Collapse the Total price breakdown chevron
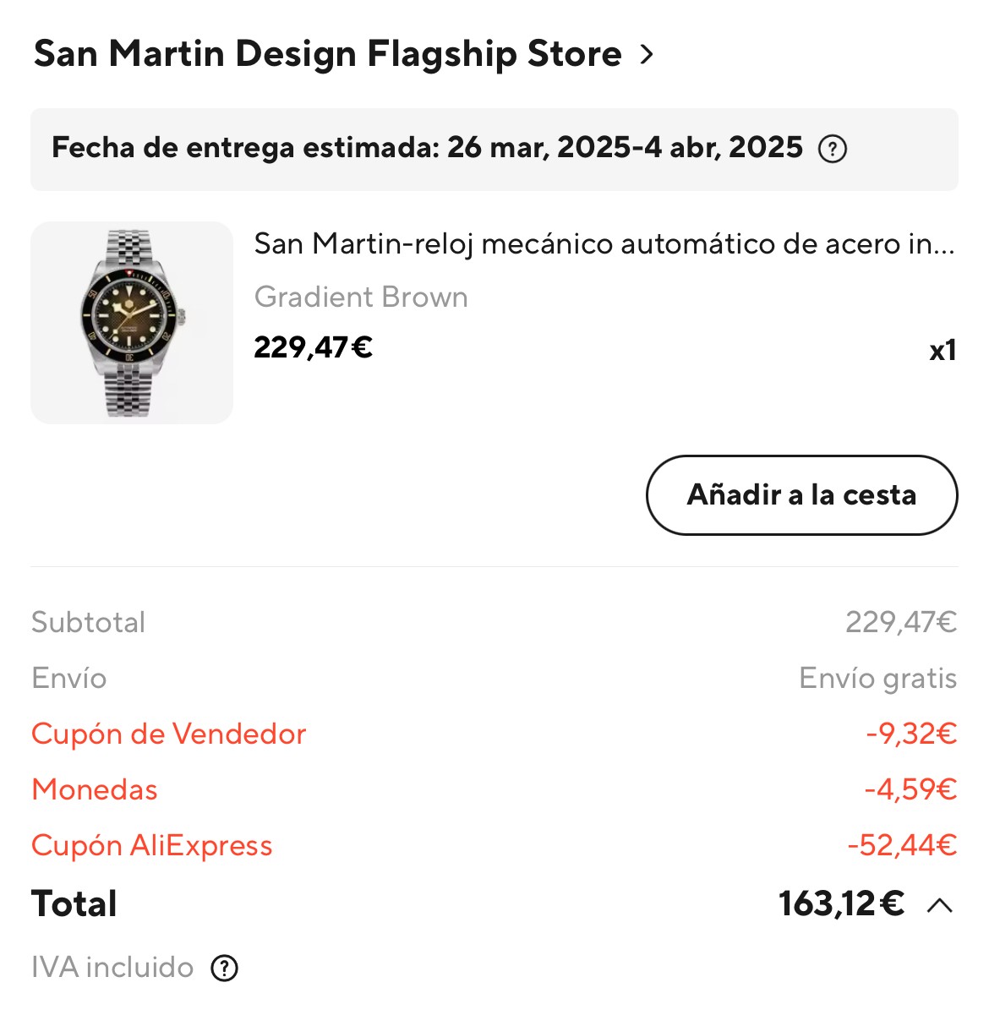This screenshot has width=989, height=1026. click(939, 906)
